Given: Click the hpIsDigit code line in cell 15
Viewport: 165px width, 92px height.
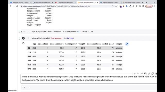Looking at the screenshot, I should click(62, 31).
